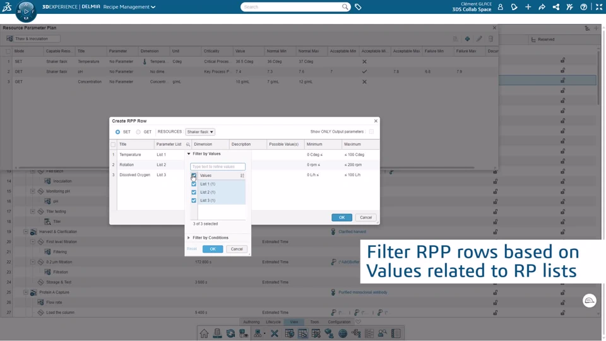Select the View tab
Image resolution: width=606 pixels, height=341 pixels.
tap(294, 321)
